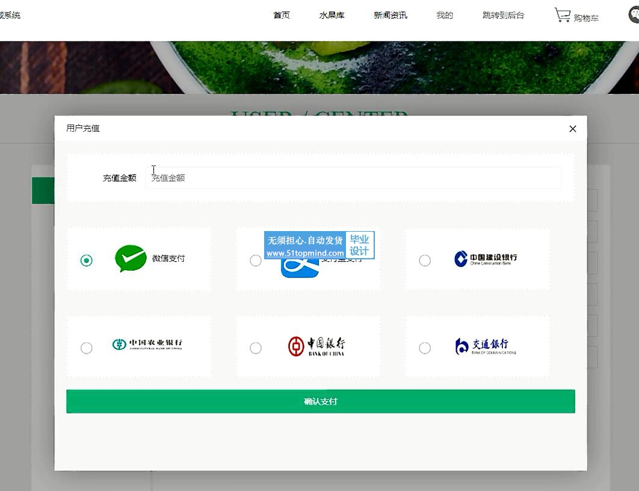Close the 用户充值 dialog
Screen dimensions: 639x491
click(573, 129)
